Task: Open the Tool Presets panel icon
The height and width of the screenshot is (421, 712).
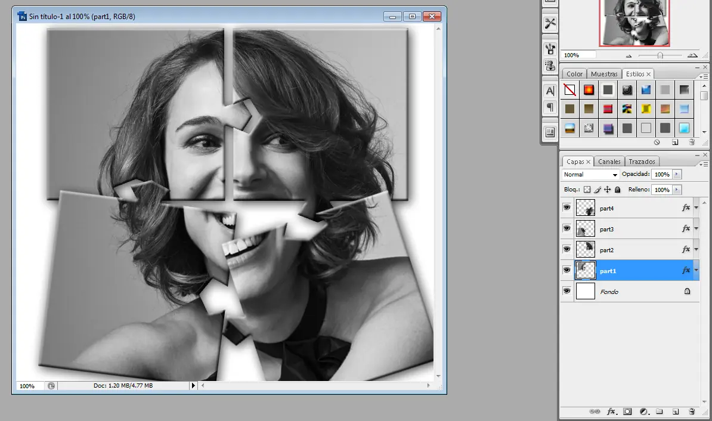Action: (x=550, y=23)
